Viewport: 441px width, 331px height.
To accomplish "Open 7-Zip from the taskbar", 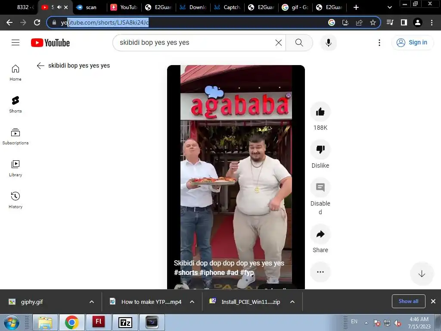I will pyautogui.click(x=125, y=322).
